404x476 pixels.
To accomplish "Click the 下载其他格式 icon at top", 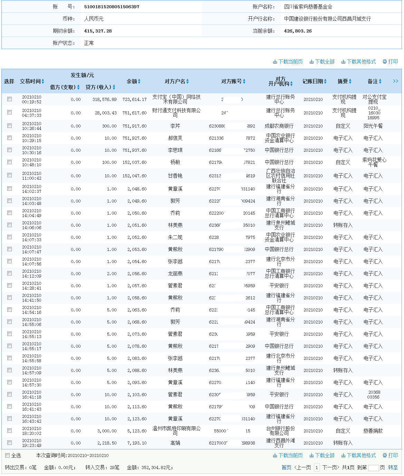I will (x=344, y=62).
